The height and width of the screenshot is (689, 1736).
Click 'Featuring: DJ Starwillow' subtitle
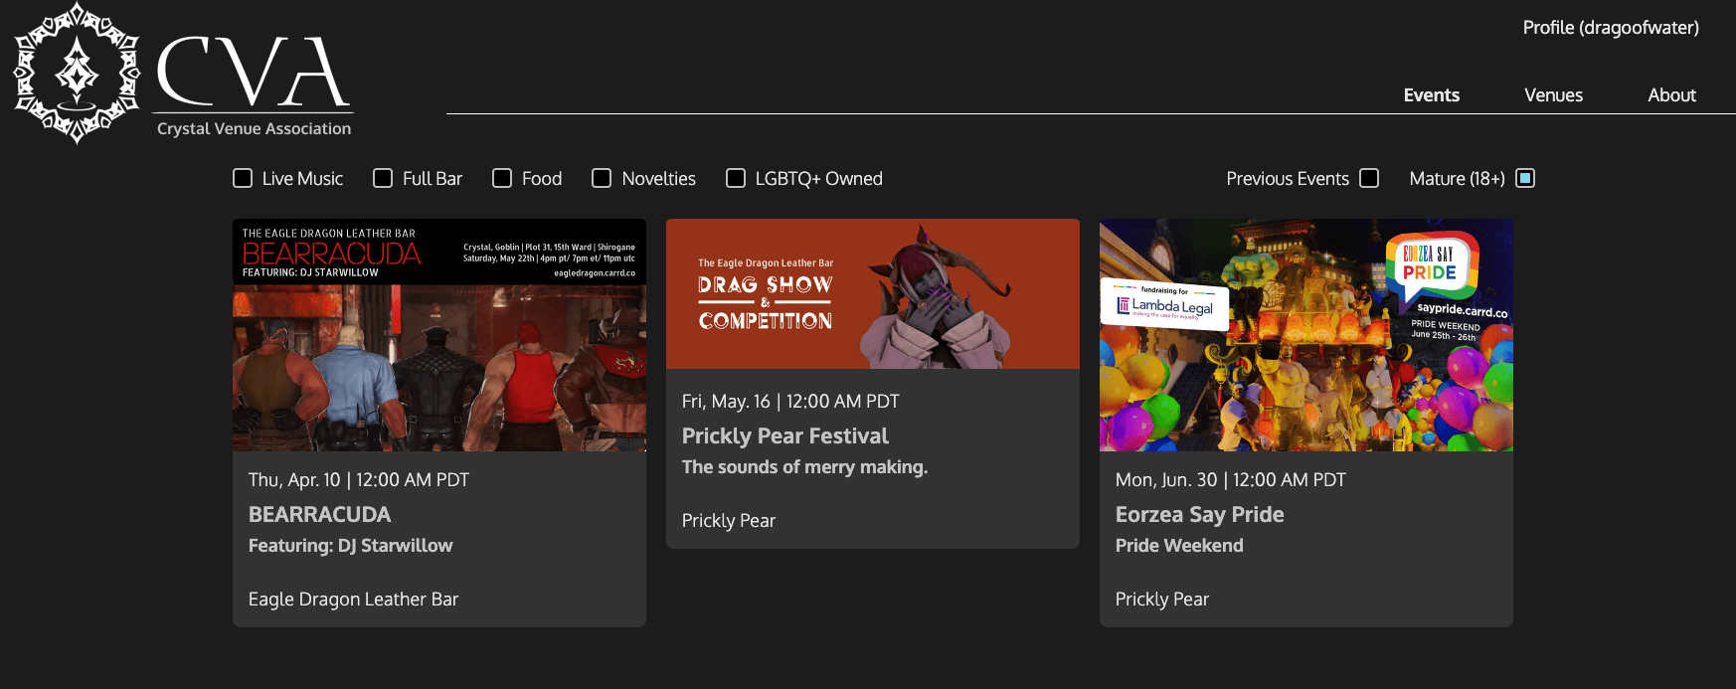tap(350, 545)
